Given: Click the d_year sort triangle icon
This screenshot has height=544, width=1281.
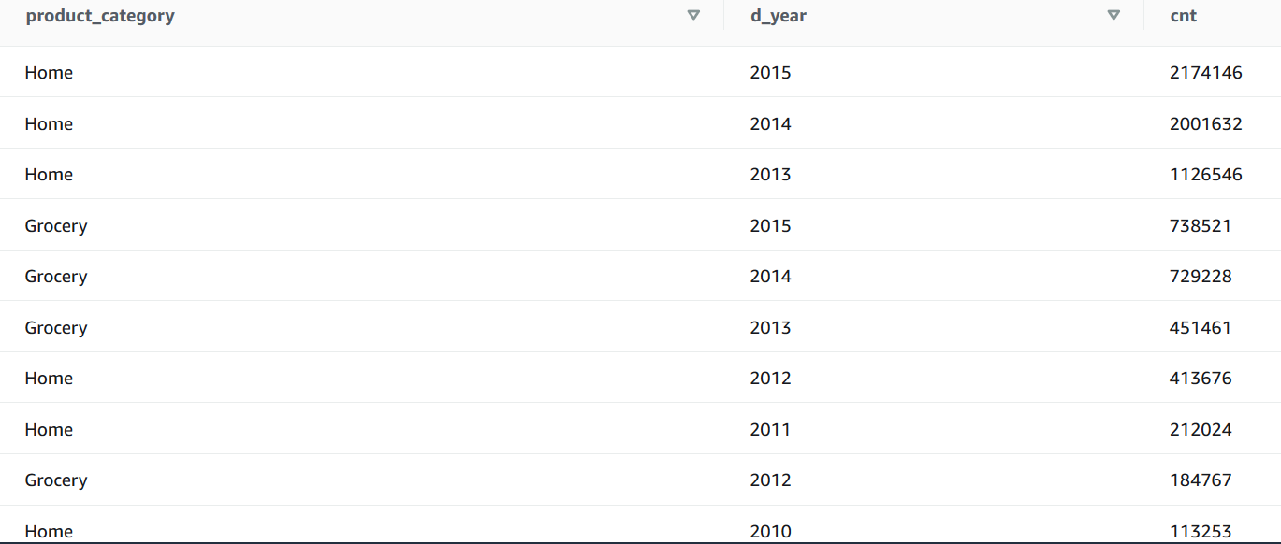Looking at the screenshot, I should (1114, 15).
